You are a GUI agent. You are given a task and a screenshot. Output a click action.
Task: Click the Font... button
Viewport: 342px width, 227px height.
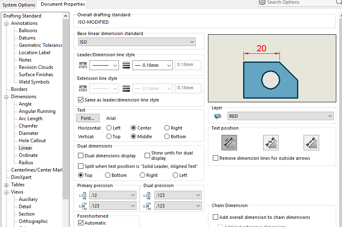88,118
